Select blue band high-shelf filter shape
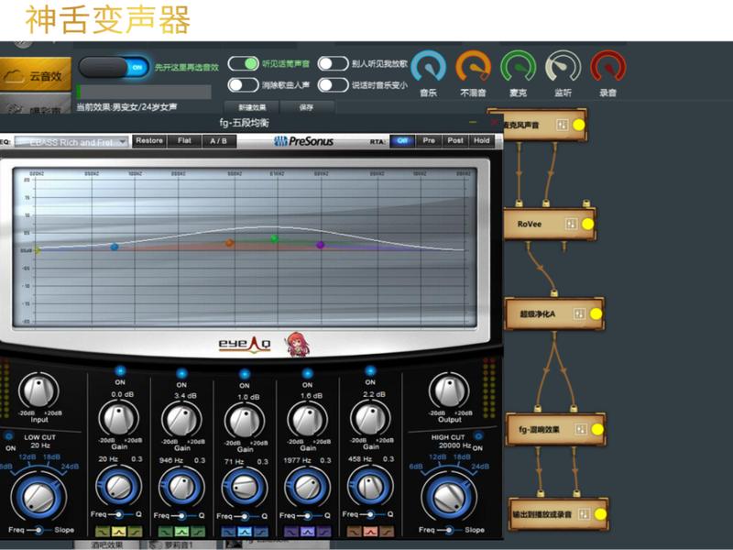 click(x=260, y=532)
